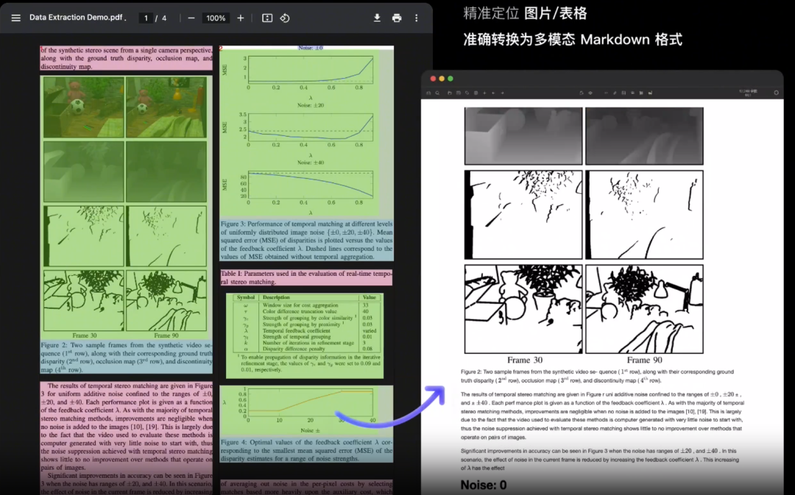Download the PDF document
This screenshot has width=795, height=495.
(378, 18)
